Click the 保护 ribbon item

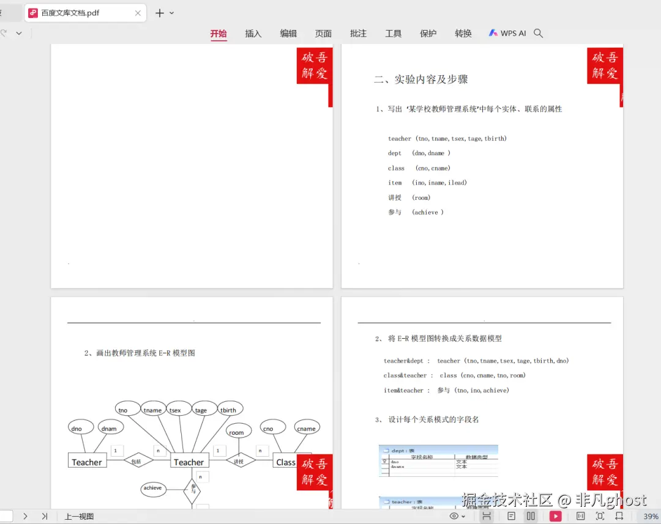coord(428,33)
